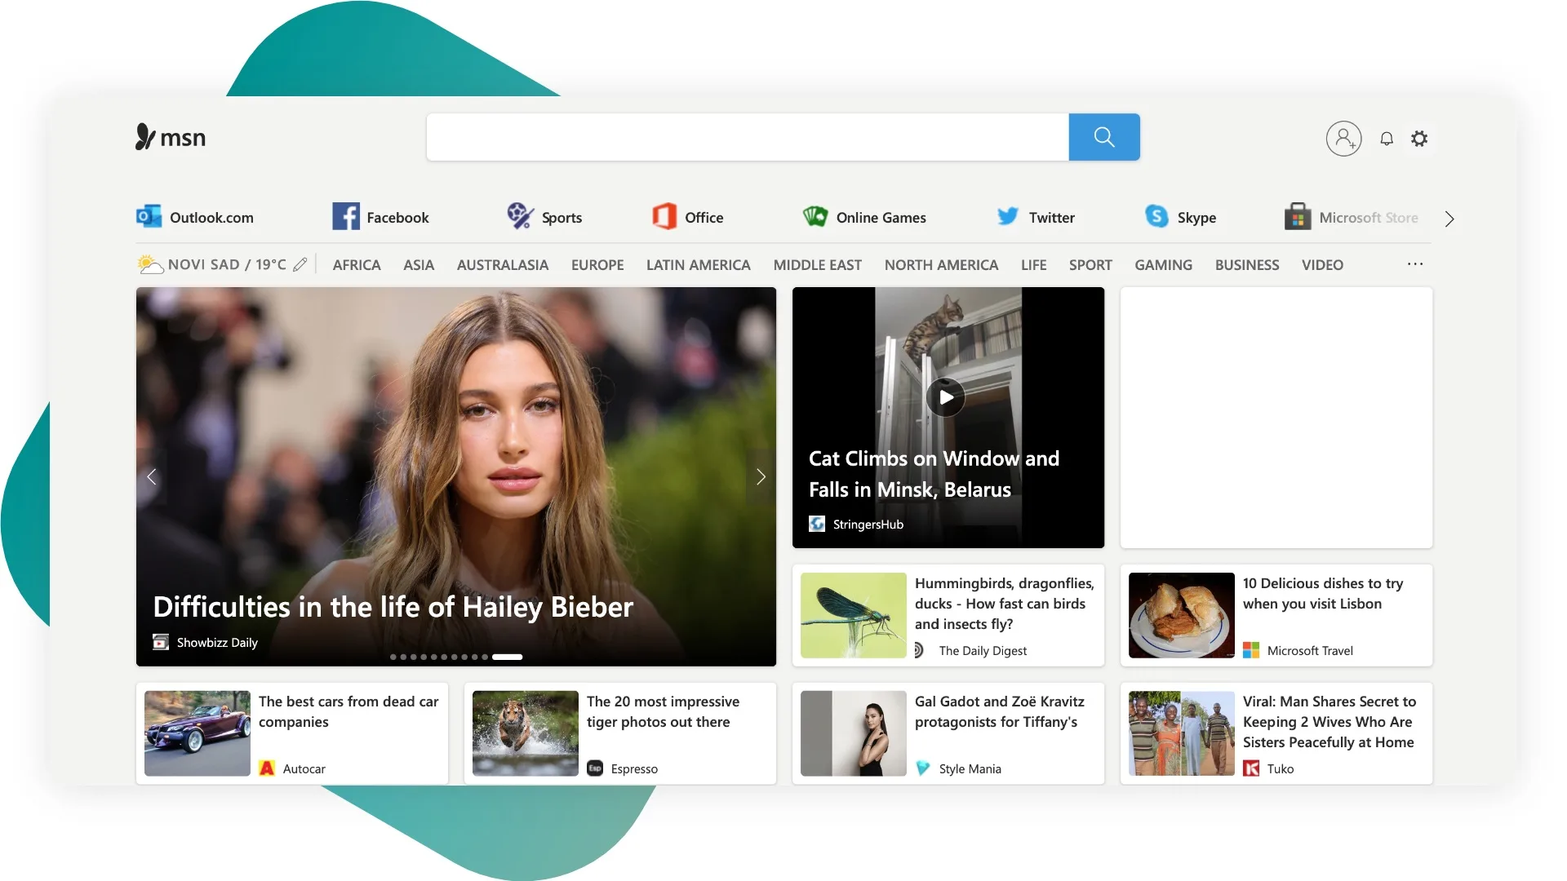Click the blue search magnifier button
1567x881 pixels.
click(x=1103, y=137)
